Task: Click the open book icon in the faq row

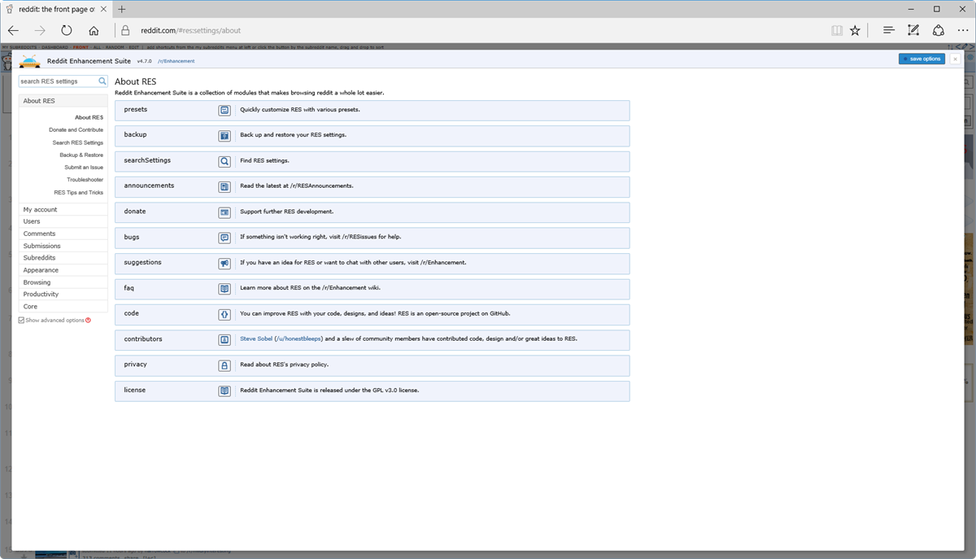Action: point(224,289)
